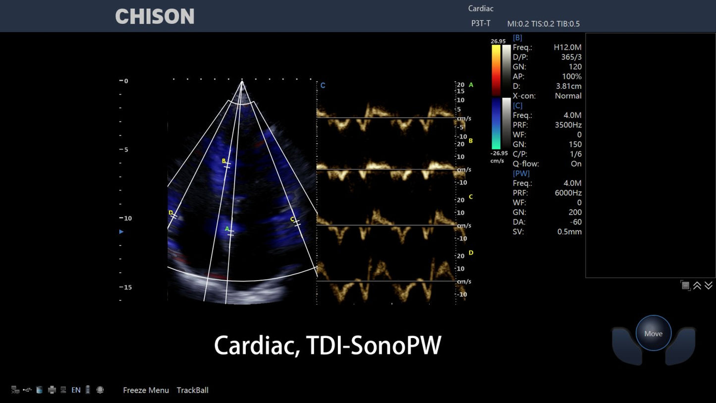Select sample gate C on the image
716x403 pixels.
(x=296, y=222)
